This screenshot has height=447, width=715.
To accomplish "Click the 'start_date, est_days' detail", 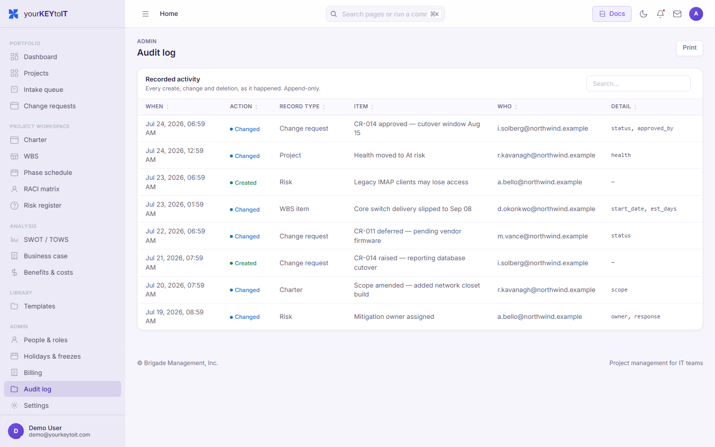I will [643, 209].
